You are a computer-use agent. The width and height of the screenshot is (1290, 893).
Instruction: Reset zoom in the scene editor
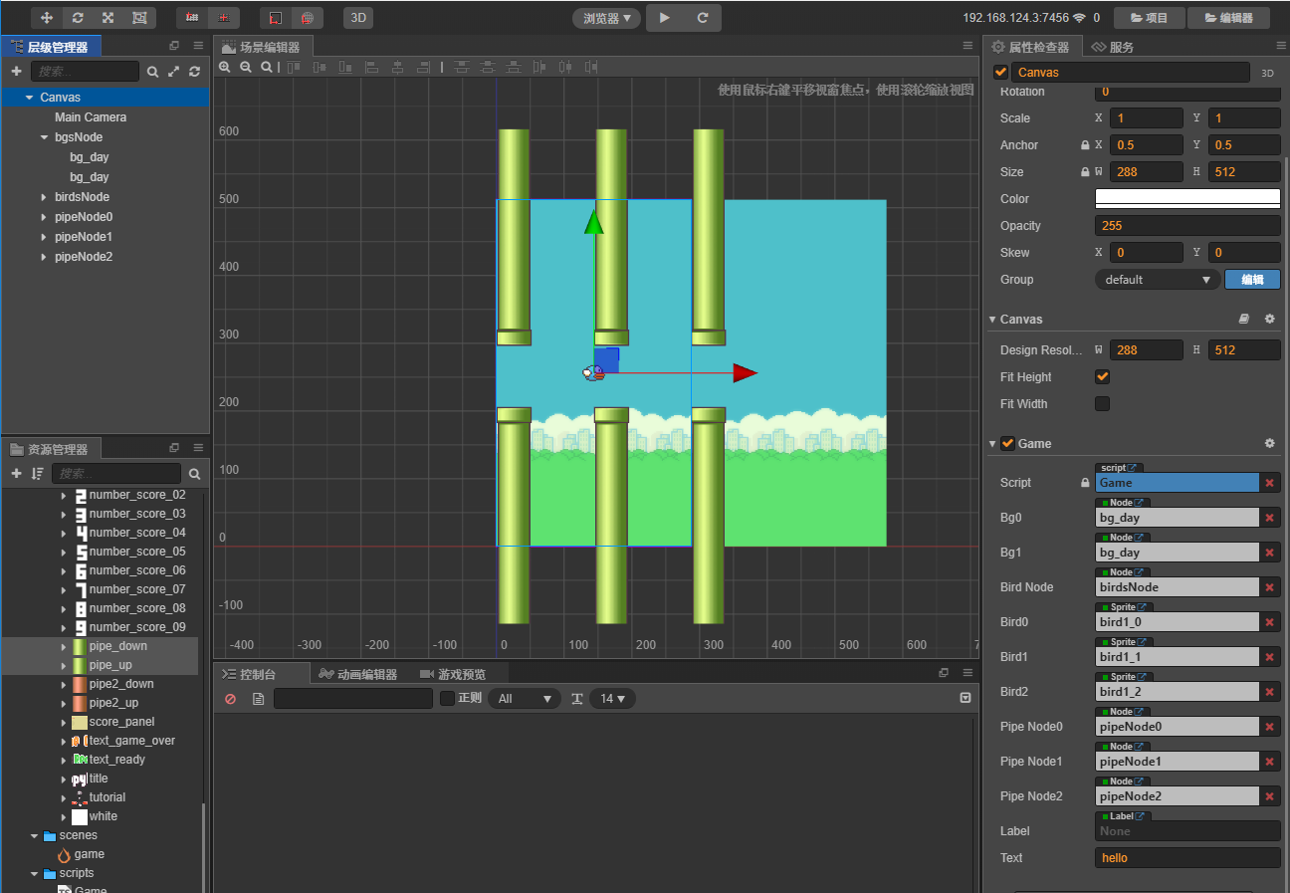point(266,67)
